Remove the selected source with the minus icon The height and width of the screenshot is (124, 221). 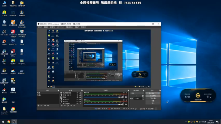tap(65, 106)
